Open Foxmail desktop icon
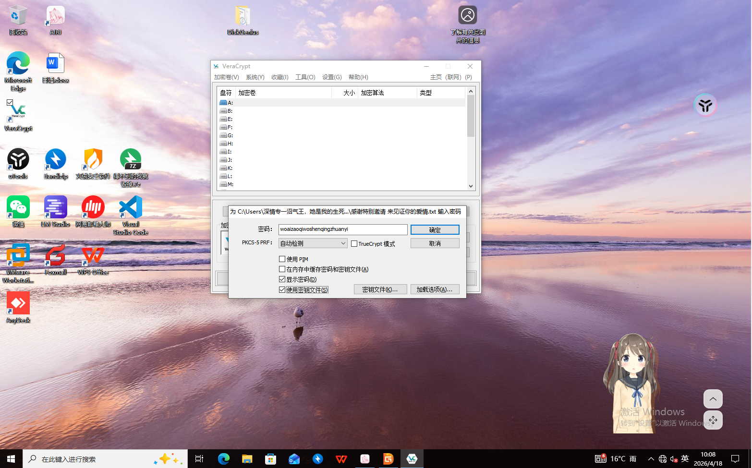This screenshot has height=468, width=752. click(x=56, y=256)
